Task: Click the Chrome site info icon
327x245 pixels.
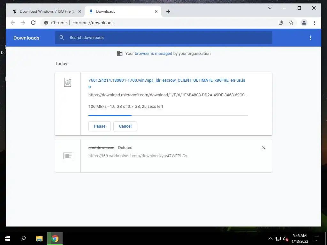Action: [46, 23]
